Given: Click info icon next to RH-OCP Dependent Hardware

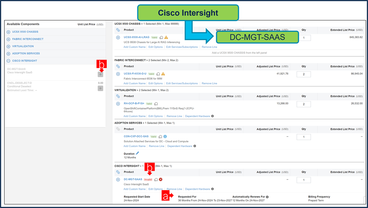Looking at the screenshot, I should click(x=212, y=116).
